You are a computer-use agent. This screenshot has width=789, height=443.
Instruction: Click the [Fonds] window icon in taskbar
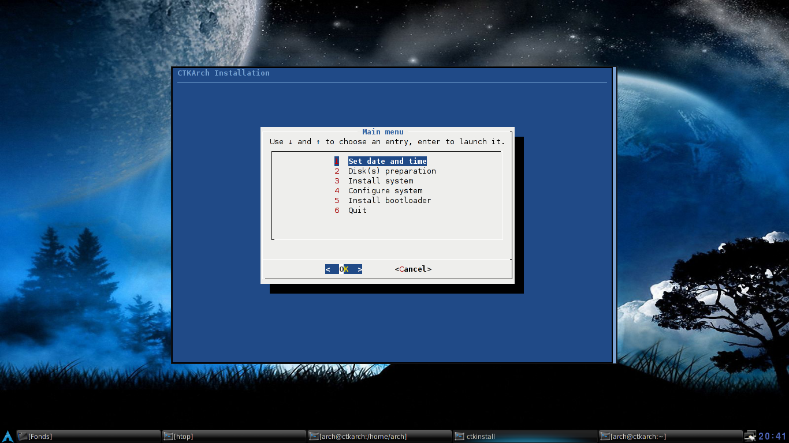tap(23, 436)
